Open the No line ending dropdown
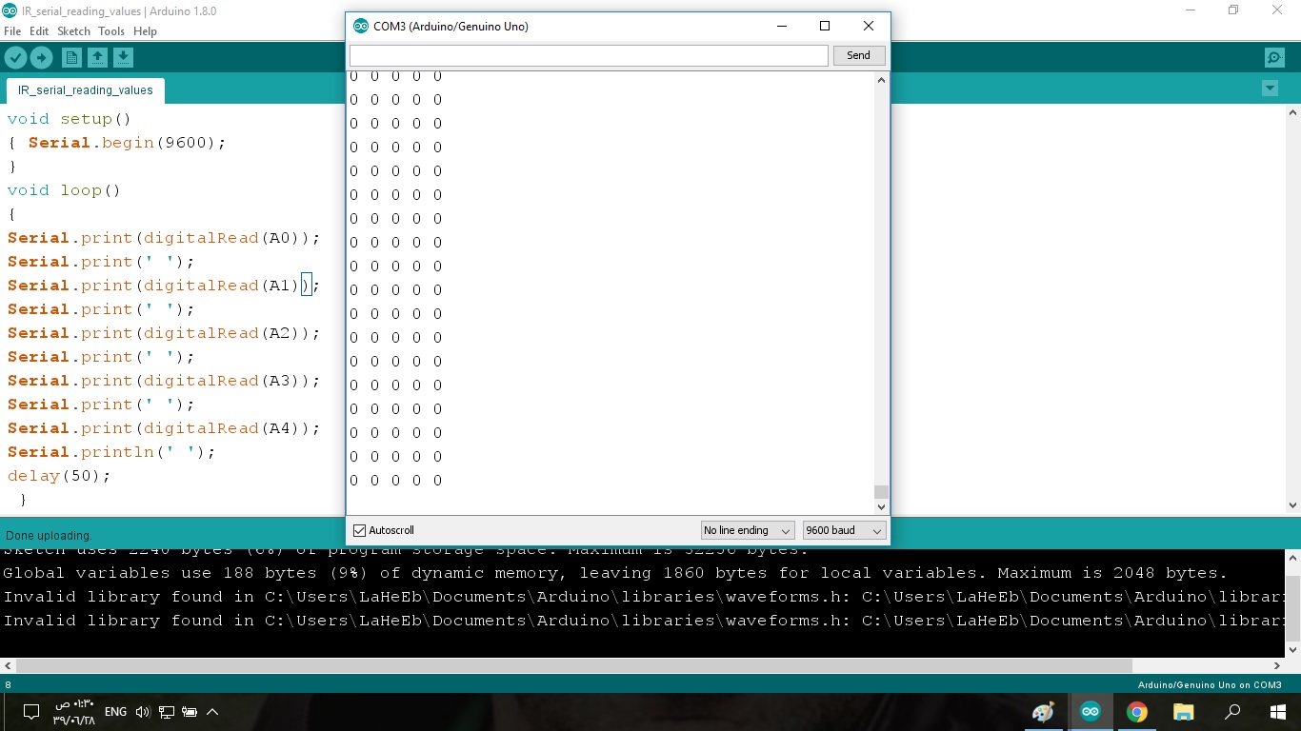 click(747, 530)
